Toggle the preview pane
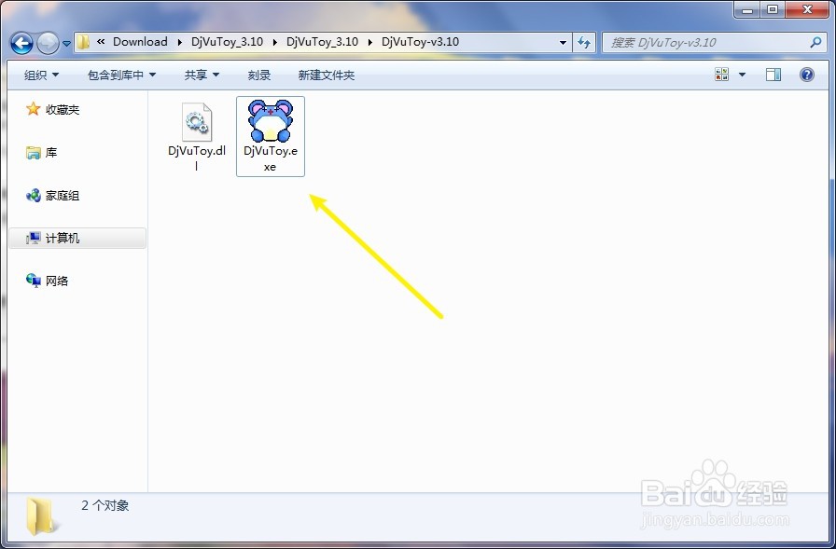 pyautogui.click(x=773, y=75)
